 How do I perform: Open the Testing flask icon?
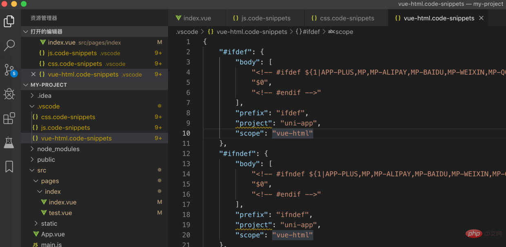tap(9, 142)
